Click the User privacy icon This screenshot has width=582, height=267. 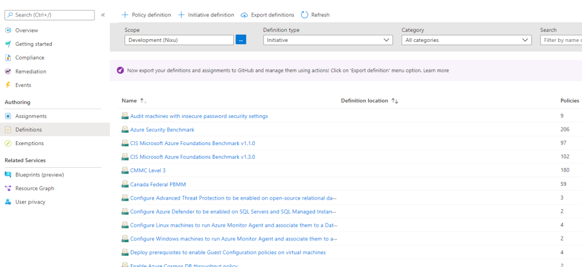pos(8,202)
